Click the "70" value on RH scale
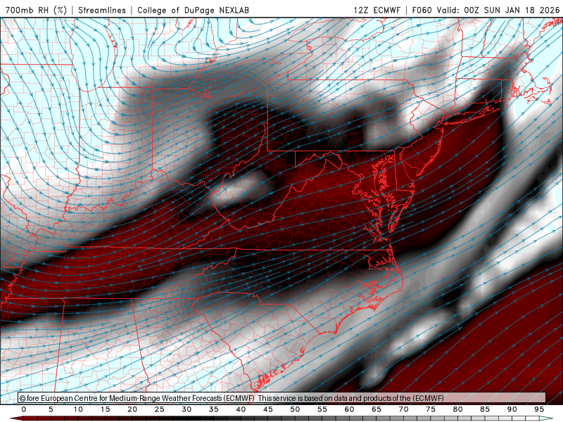Screen dimensions: 563x422 (x=403, y=409)
